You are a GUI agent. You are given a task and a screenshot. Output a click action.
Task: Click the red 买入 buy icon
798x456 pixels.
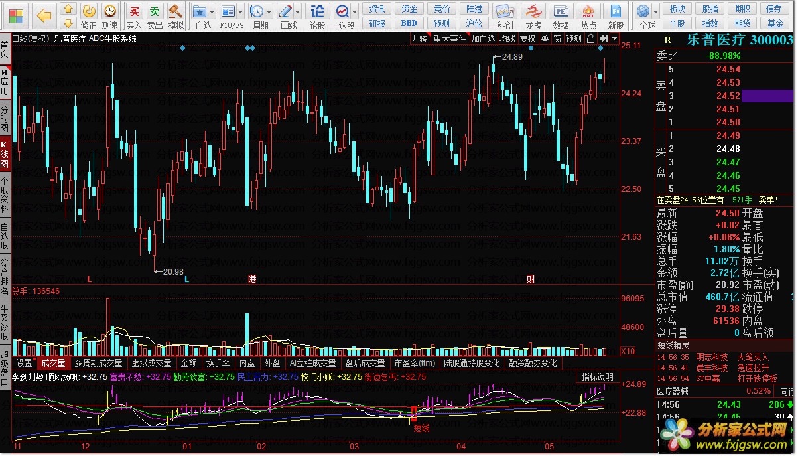[135, 11]
